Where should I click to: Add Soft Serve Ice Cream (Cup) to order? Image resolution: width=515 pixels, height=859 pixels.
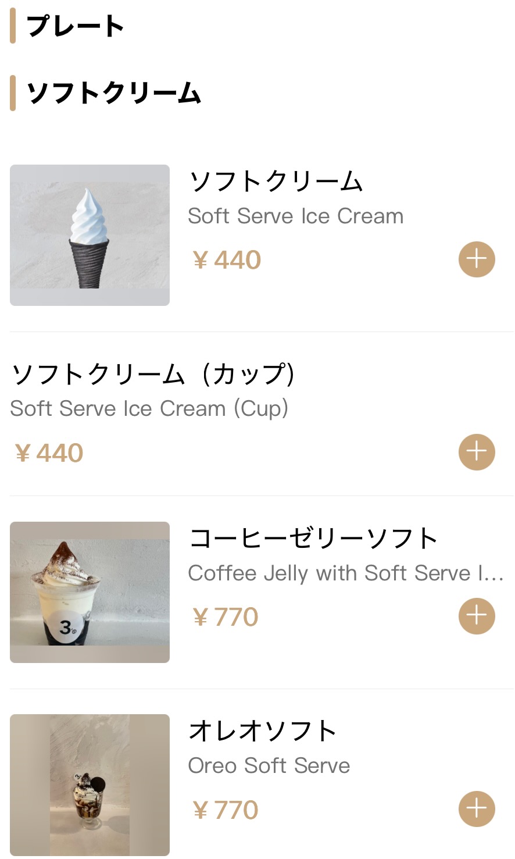tap(477, 452)
